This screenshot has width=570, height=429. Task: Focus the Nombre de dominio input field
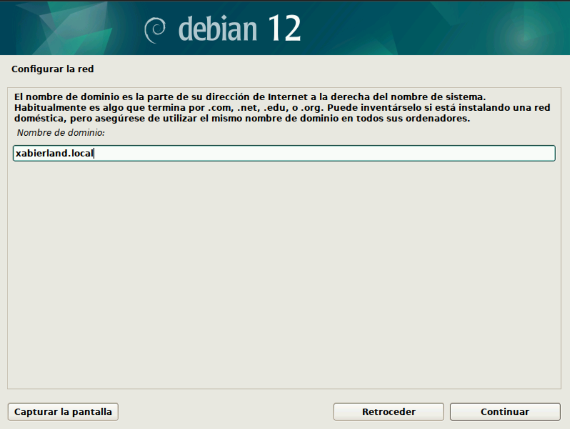[284, 153]
